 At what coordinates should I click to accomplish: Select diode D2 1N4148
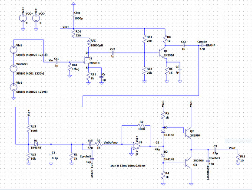163,155
